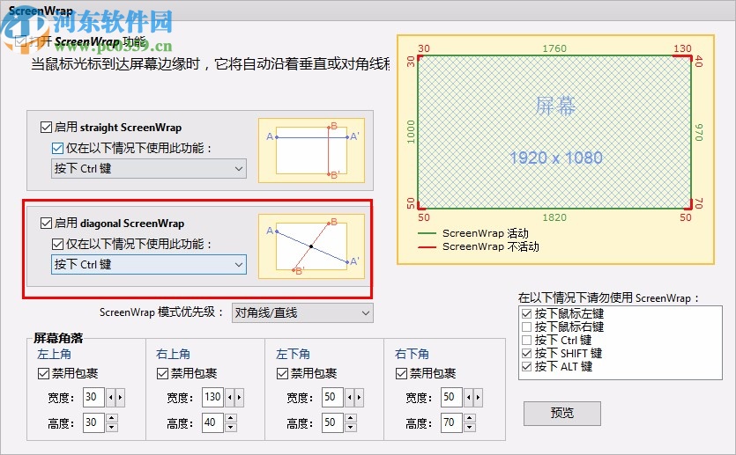Screen dimensions: 736x455
Task: Toggle the SHIFT key exclusion checkbox
Action: pos(526,353)
